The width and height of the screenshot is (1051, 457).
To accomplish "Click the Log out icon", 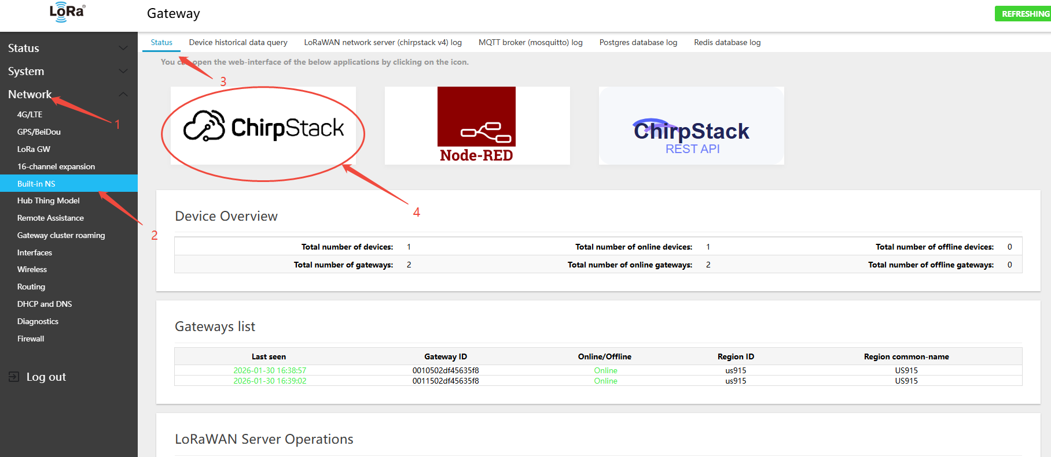I will pyautogui.click(x=14, y=377).
